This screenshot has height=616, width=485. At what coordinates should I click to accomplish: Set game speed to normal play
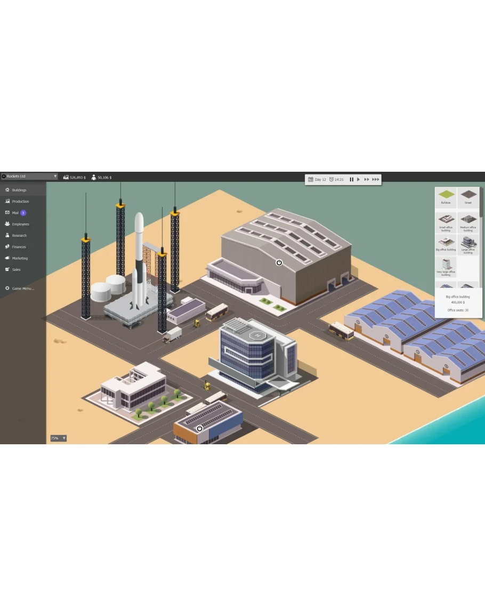[359, 180]
